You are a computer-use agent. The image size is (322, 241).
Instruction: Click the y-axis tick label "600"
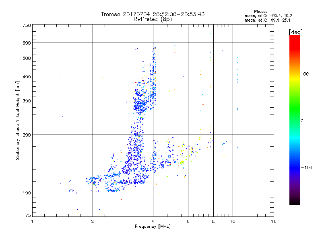(x=27, y=43)
